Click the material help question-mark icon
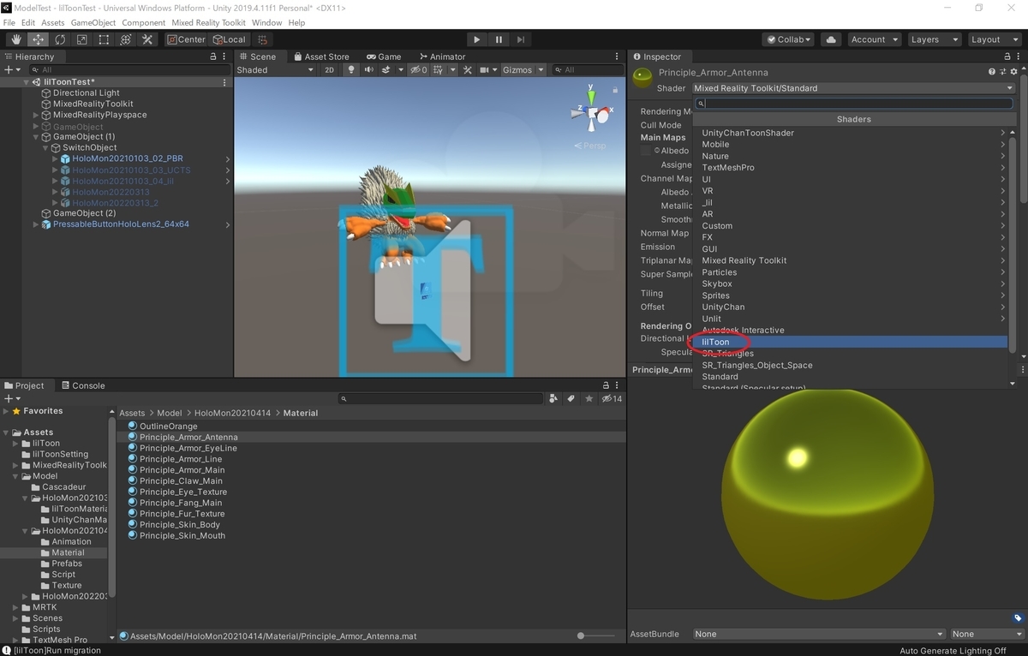Screen dimensions: 1028x656 992,73
